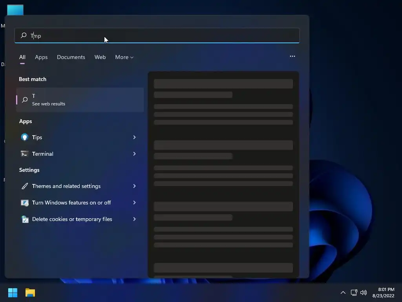Screen dimensions: 402x302
Task: Click the desktop icon in the upper left corner
Action: point(15,10)
